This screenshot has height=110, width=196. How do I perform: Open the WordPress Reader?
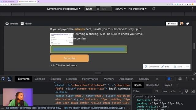click(26, 24)
